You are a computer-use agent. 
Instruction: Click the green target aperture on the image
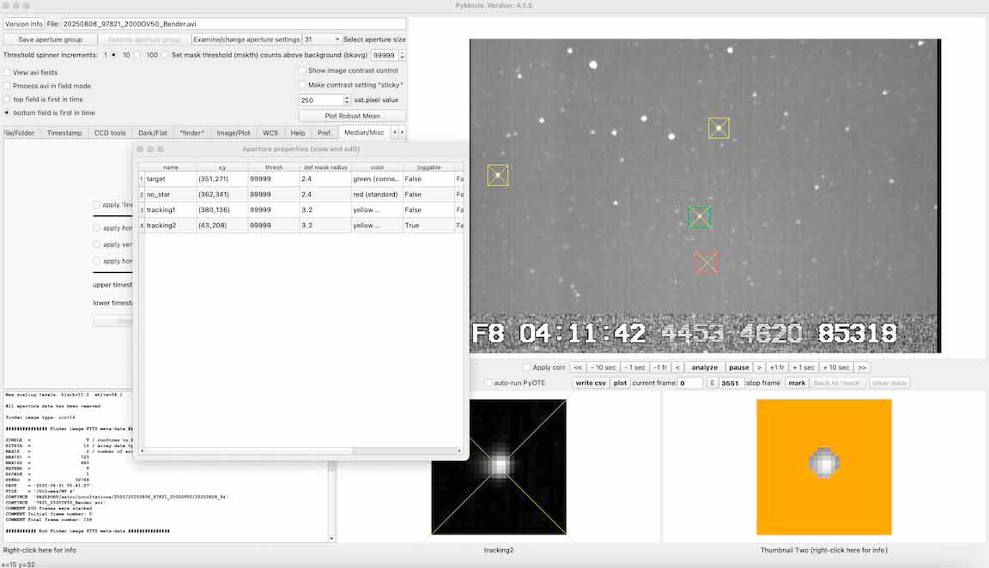700,217
